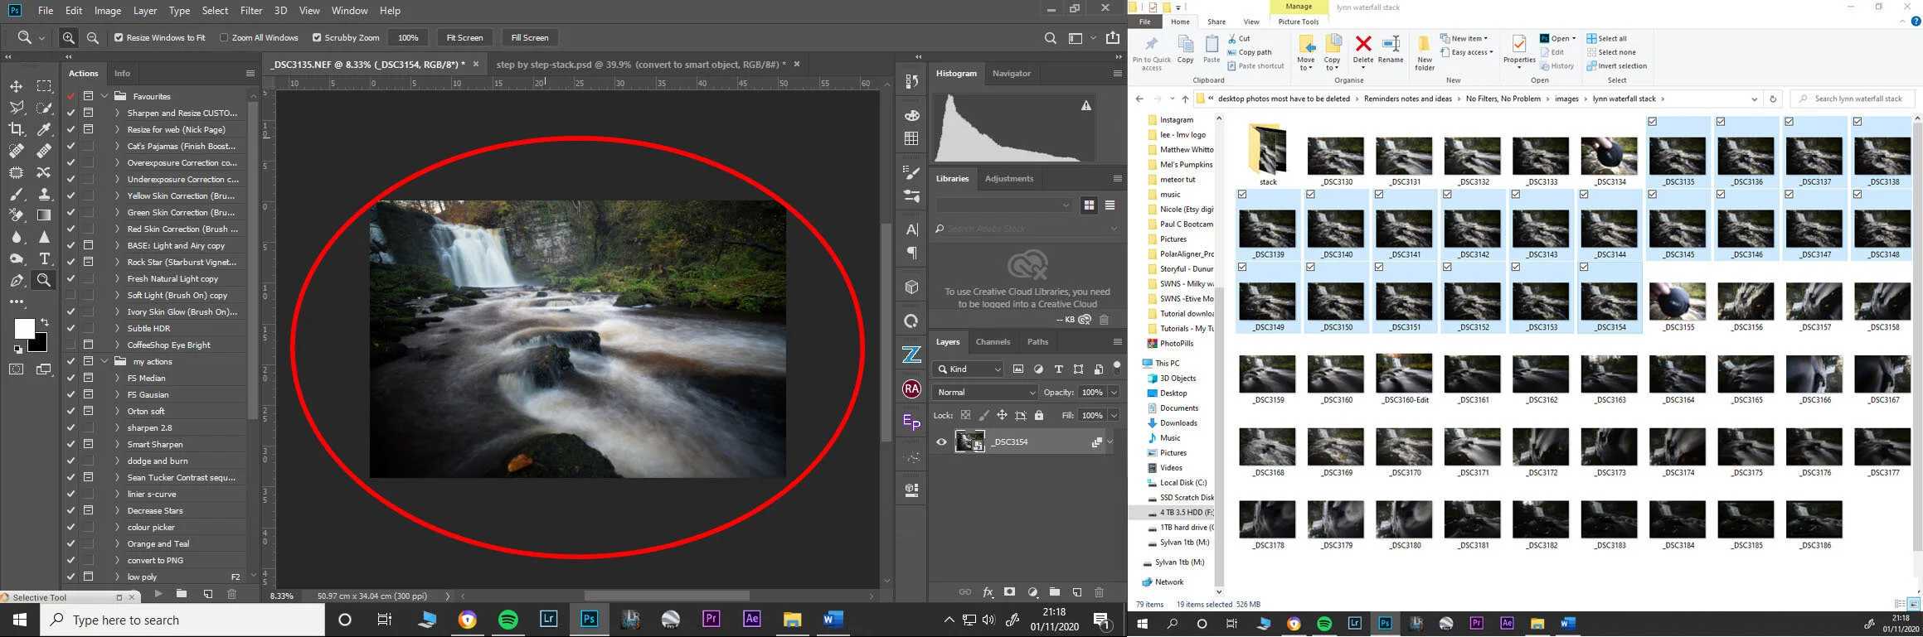Switch to the Adjustments tab
The width and height of the screenshot is (1923, 637).
click(1009, 178)
